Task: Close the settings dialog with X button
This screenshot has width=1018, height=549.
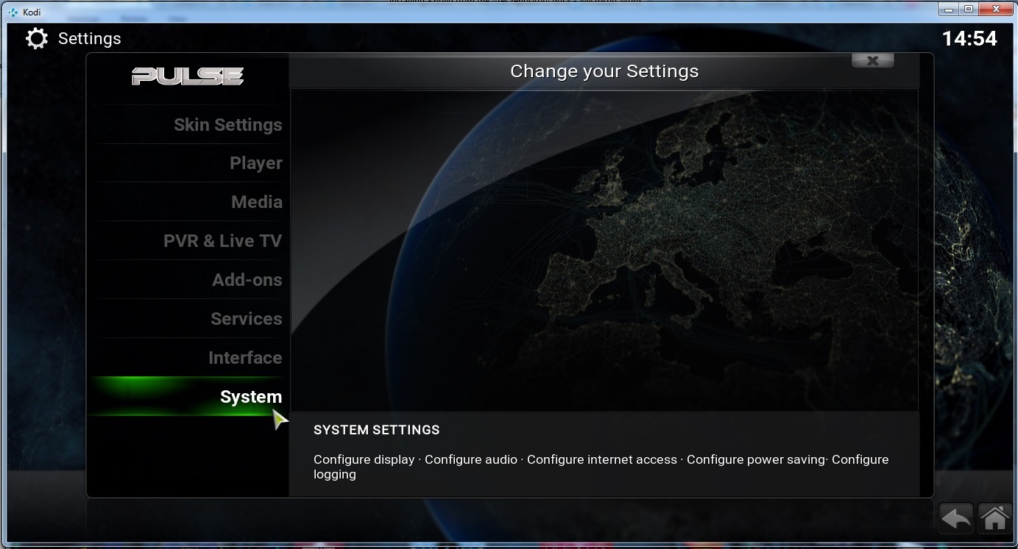Action: tap(873, 61)
